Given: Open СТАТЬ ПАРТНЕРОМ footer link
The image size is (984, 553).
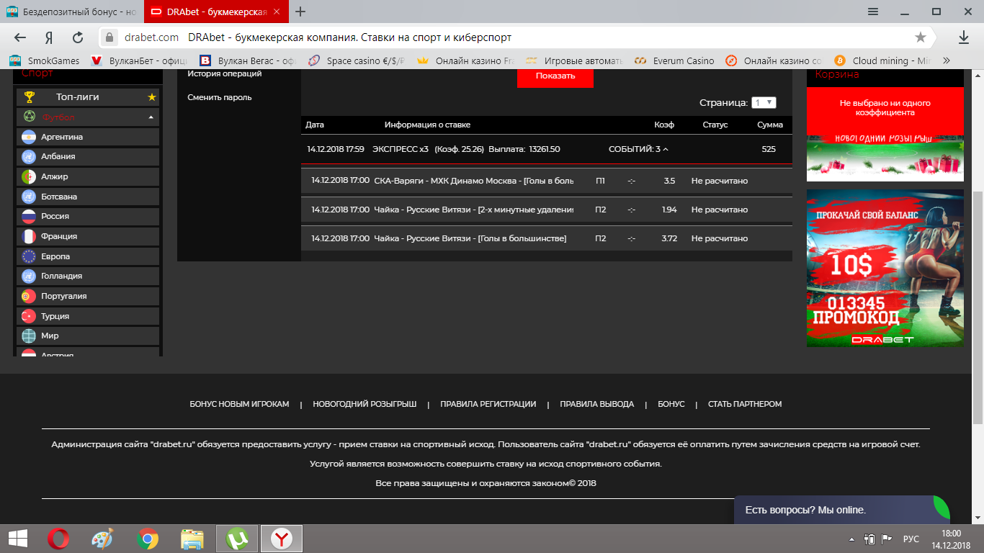Looking at the screenshot, I should coord(745,404).
